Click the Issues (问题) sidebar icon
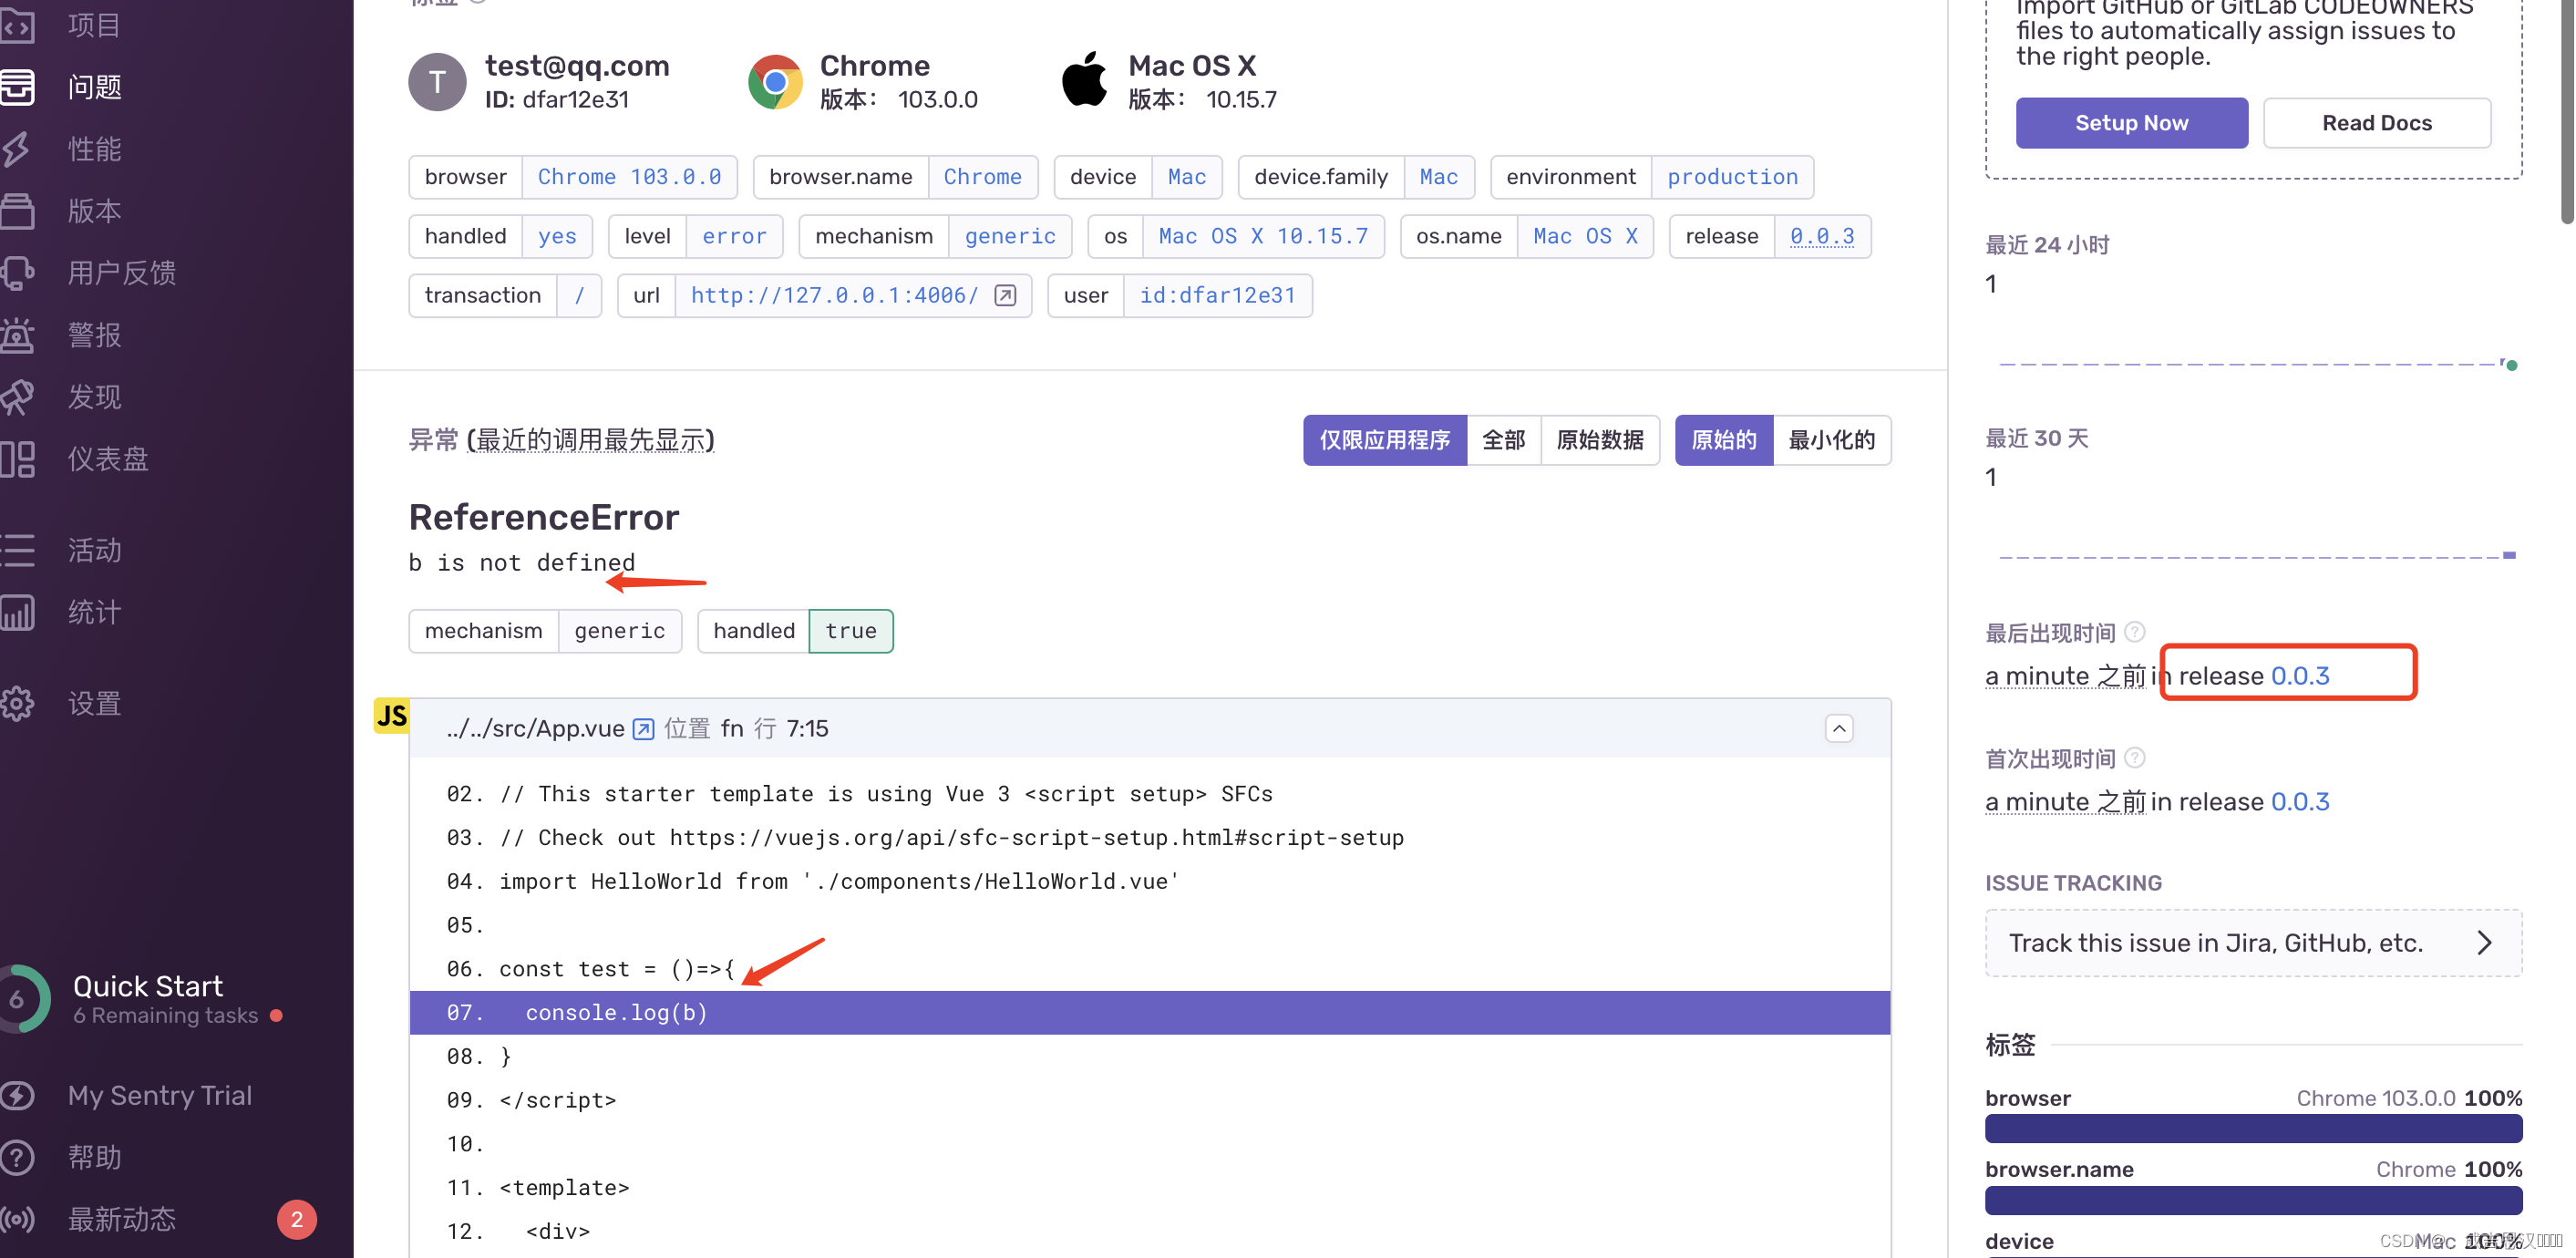The width and height of the screenshot is (2576, 1258). coord(18,87)
